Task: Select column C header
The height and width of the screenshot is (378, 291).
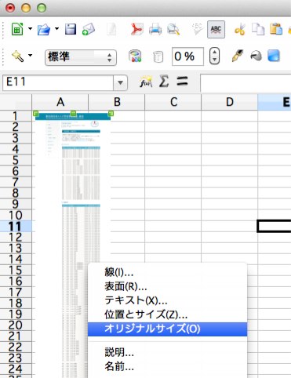Action: click(x=173, y=102)
